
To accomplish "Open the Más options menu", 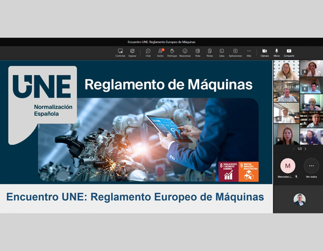I will click(x=249, y=53).
